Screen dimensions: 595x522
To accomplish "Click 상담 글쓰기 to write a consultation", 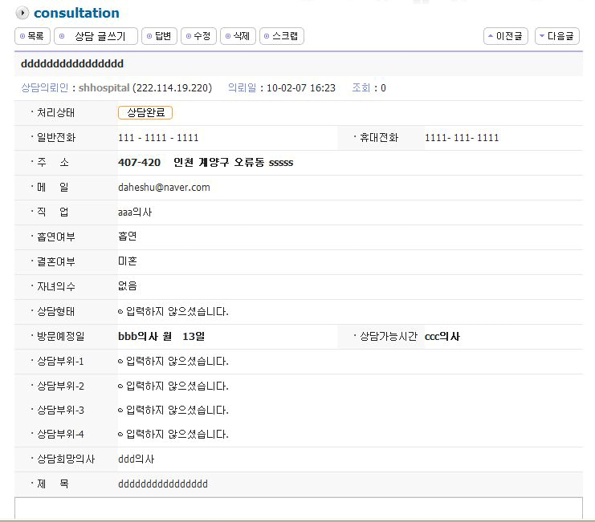I will click(96, 36).
